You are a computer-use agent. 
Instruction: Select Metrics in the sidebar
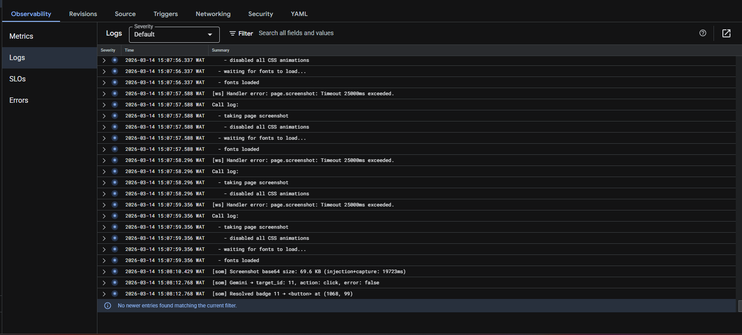click(x=49, y=36)
